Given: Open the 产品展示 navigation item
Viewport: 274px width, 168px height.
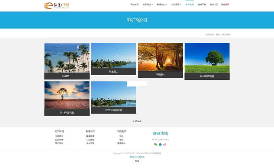Looking at the screenshot, I should 175,4.
